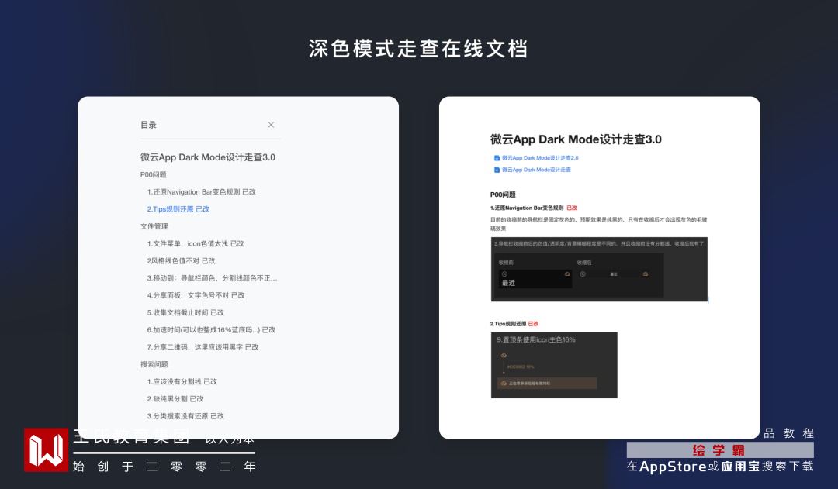Jump to 搜索问题 section in outline

pyautogui.click(x=154, y=364)
